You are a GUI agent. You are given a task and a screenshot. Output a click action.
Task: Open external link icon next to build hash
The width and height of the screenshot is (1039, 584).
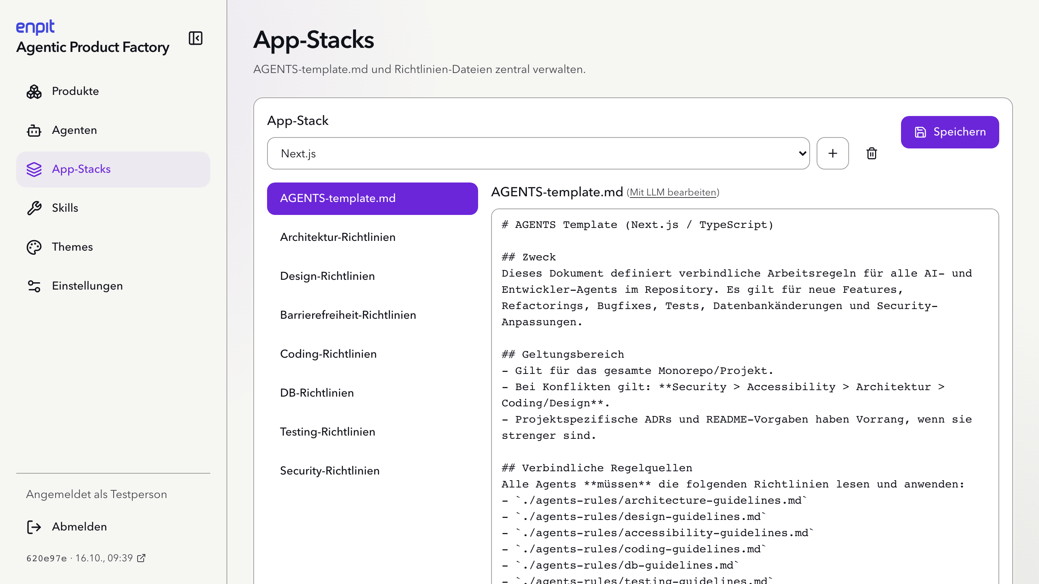coord(141,558)
